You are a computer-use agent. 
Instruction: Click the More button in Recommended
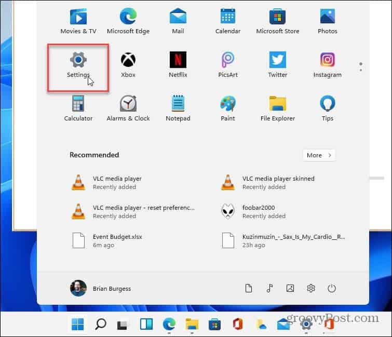[319, 155]
